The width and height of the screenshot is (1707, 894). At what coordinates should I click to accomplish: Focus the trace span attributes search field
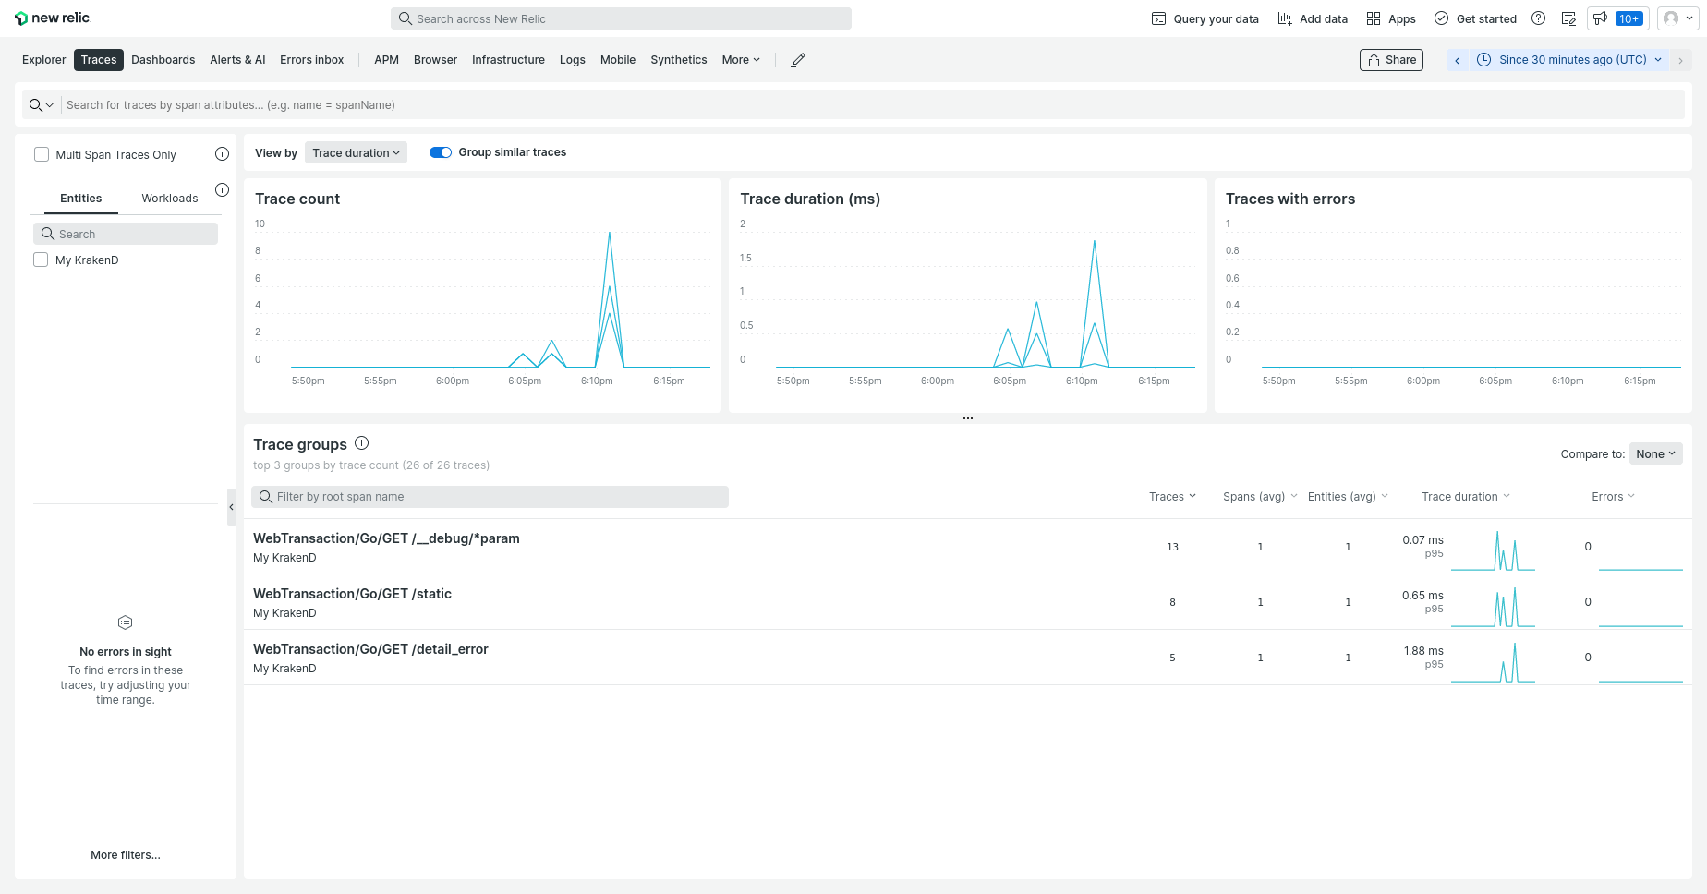coord(872,105)
